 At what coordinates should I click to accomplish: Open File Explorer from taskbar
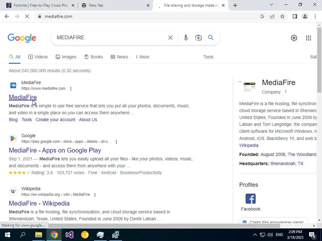point(38,235)
